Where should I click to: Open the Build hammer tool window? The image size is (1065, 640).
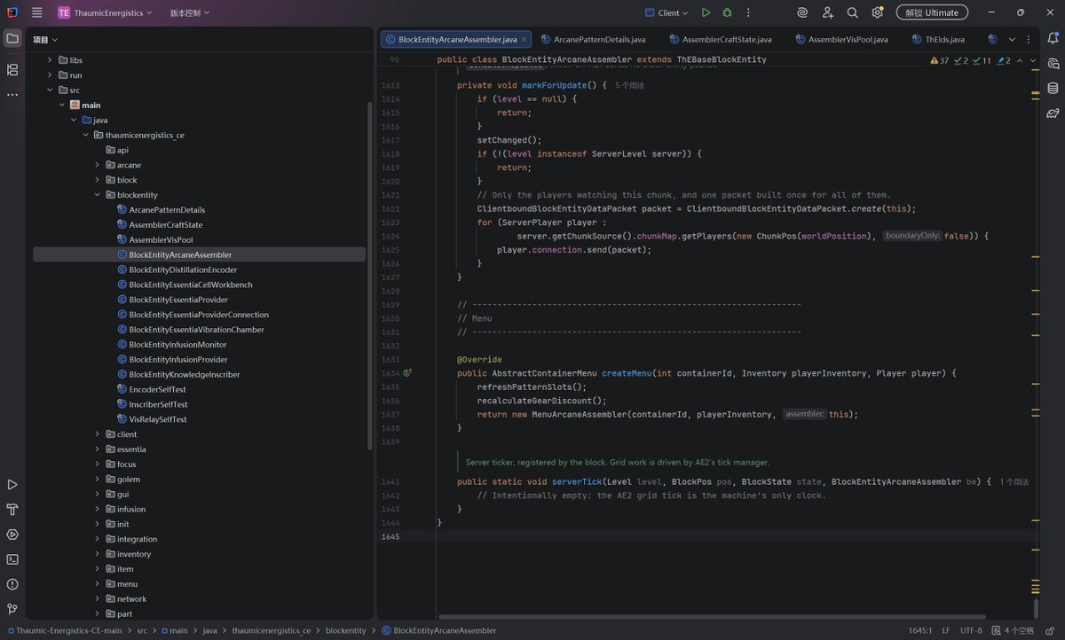pos(12,510)
